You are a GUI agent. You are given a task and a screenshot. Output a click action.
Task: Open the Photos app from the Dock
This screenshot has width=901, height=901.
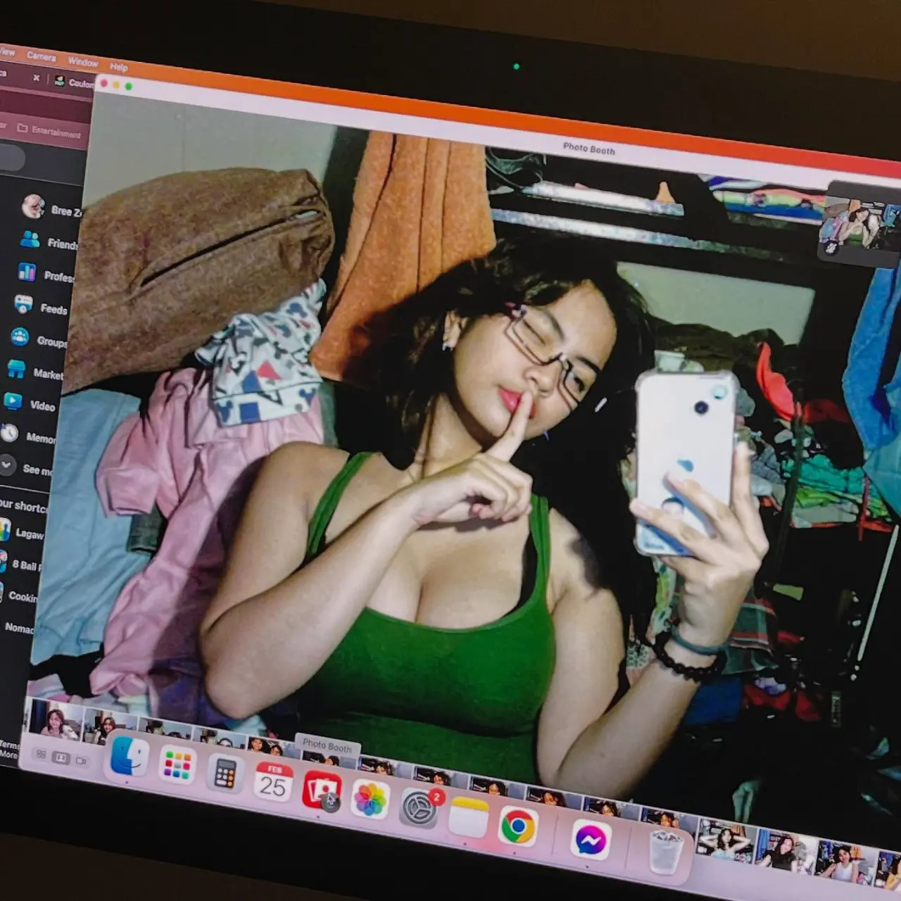click(x=370, y=800)
